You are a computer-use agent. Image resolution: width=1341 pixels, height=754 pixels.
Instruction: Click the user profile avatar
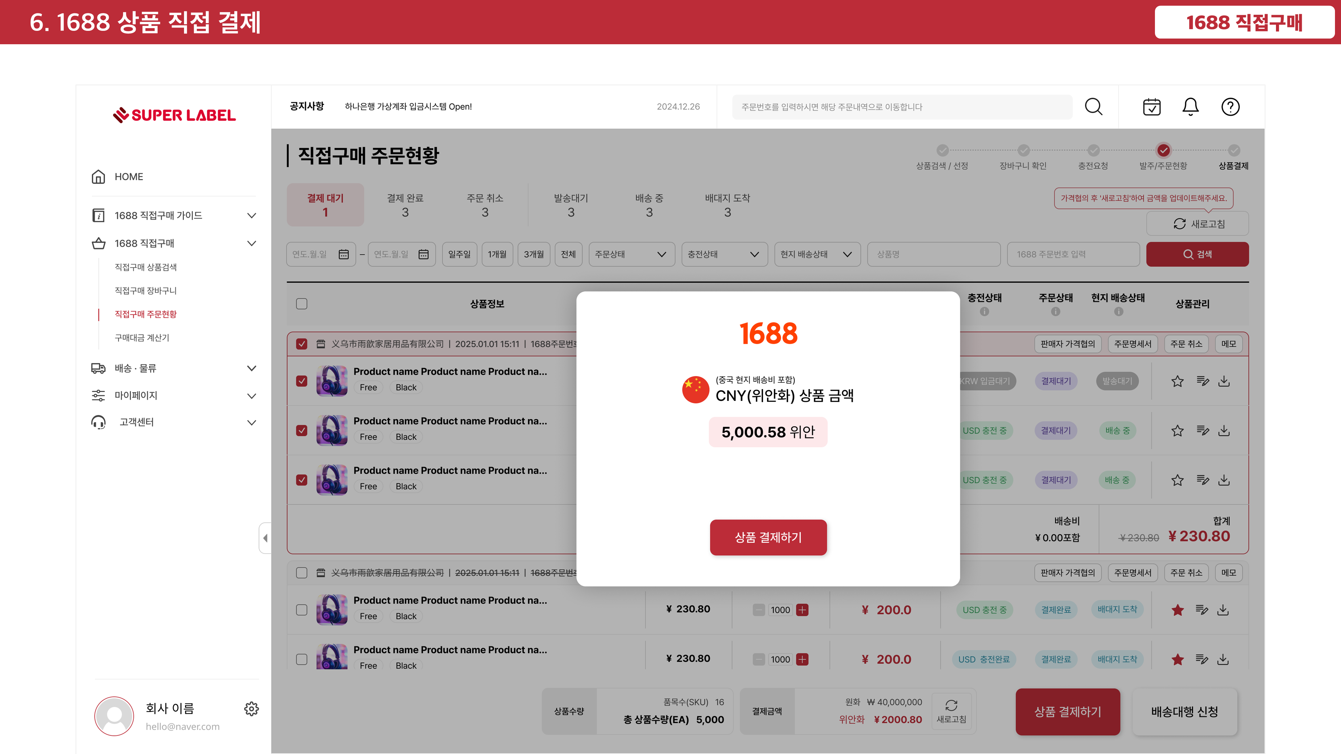(114, 716)
